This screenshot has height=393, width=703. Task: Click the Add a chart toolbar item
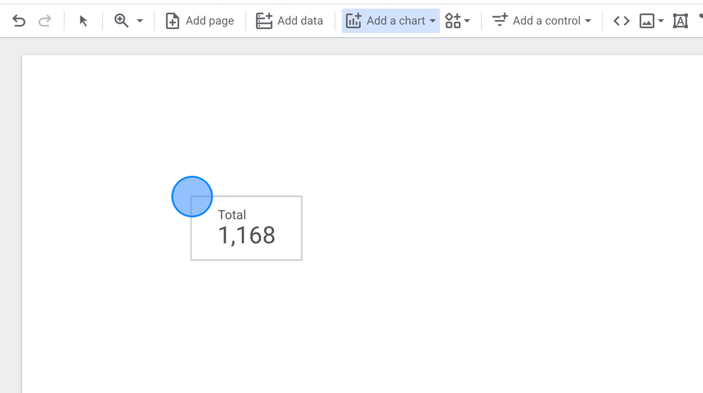coord(390,20)
